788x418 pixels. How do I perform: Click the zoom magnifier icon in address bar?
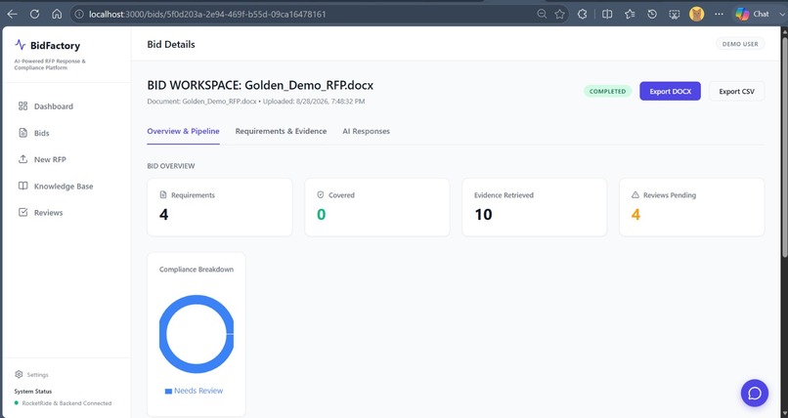pyautogui.click(x=542, y=14)
